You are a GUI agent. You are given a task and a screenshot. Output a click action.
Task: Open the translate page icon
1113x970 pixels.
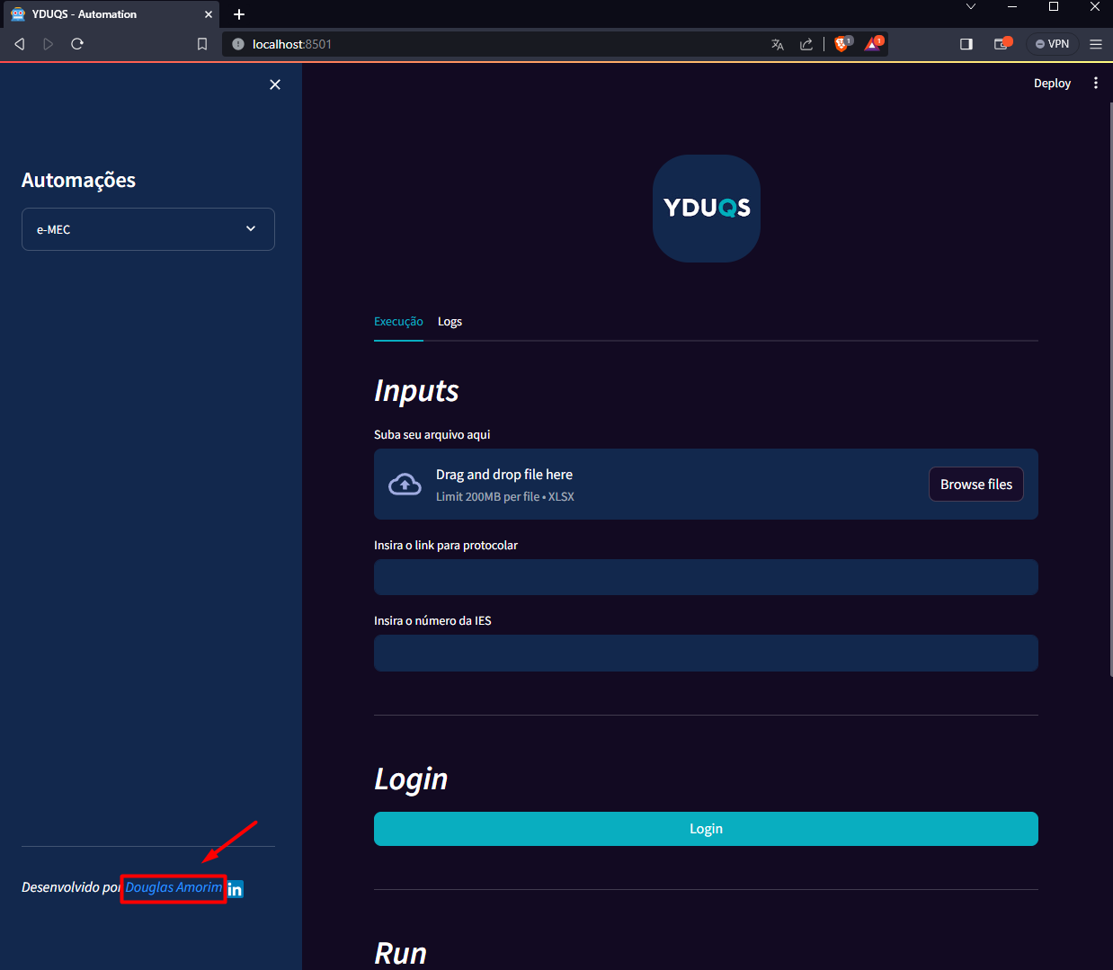[x=778, y=44]
